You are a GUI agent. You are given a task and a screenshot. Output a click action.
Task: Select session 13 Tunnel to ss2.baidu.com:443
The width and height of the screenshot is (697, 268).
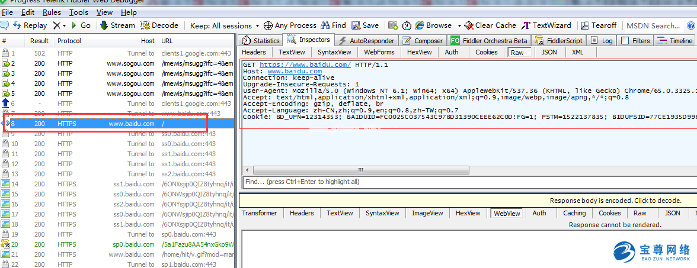point(117,174)
